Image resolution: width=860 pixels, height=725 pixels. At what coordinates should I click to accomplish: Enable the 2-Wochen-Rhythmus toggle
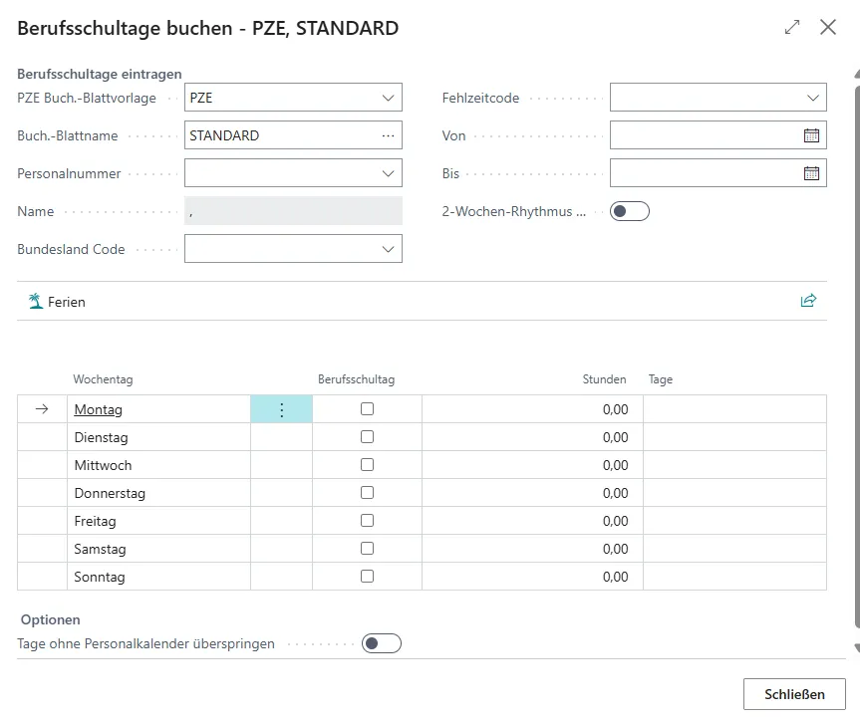click(x=630, y=210)
